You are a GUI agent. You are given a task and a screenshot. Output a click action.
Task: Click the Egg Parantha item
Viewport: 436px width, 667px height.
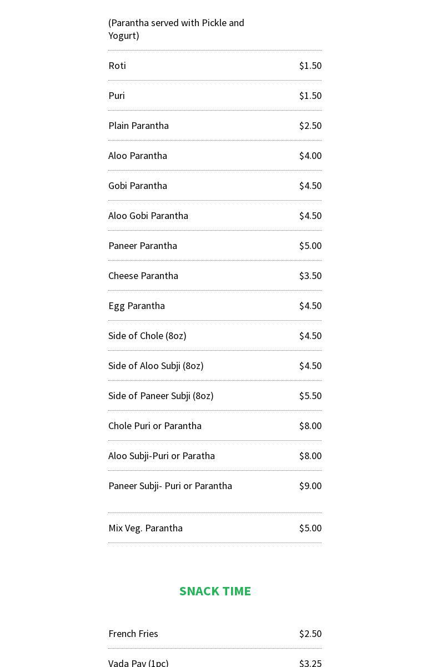click(137, 306)
